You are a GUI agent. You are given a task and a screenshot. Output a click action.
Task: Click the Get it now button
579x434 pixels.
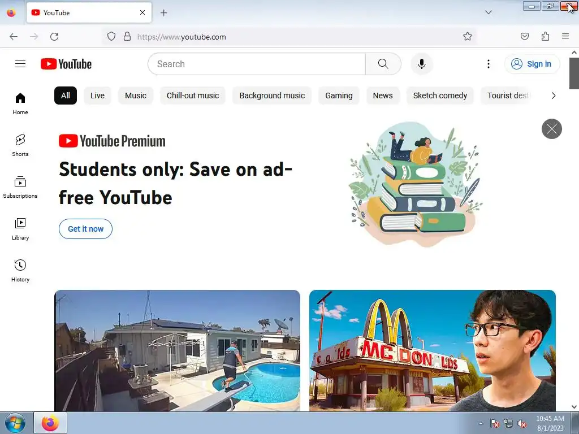point(86,229)
